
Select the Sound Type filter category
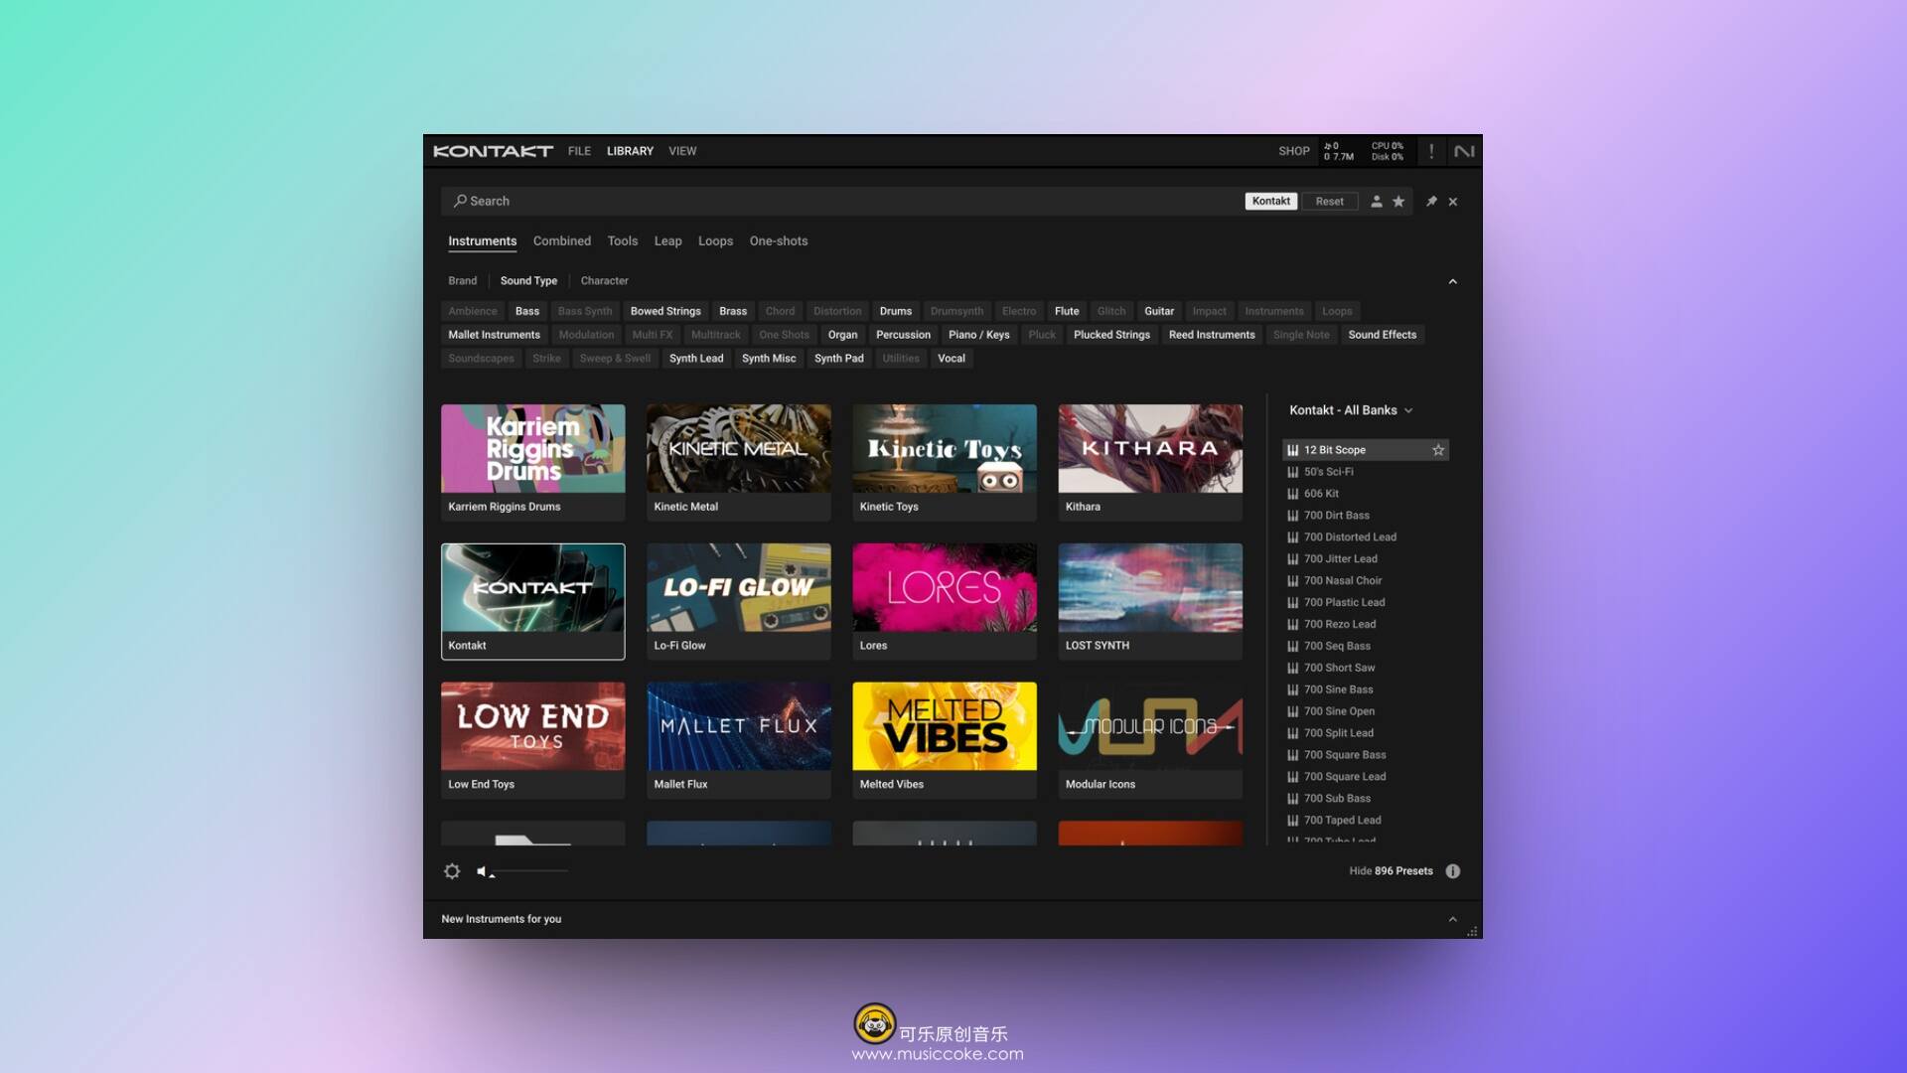528,281
